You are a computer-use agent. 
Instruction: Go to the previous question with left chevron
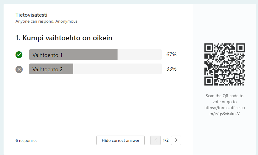[x=156, y=140]
